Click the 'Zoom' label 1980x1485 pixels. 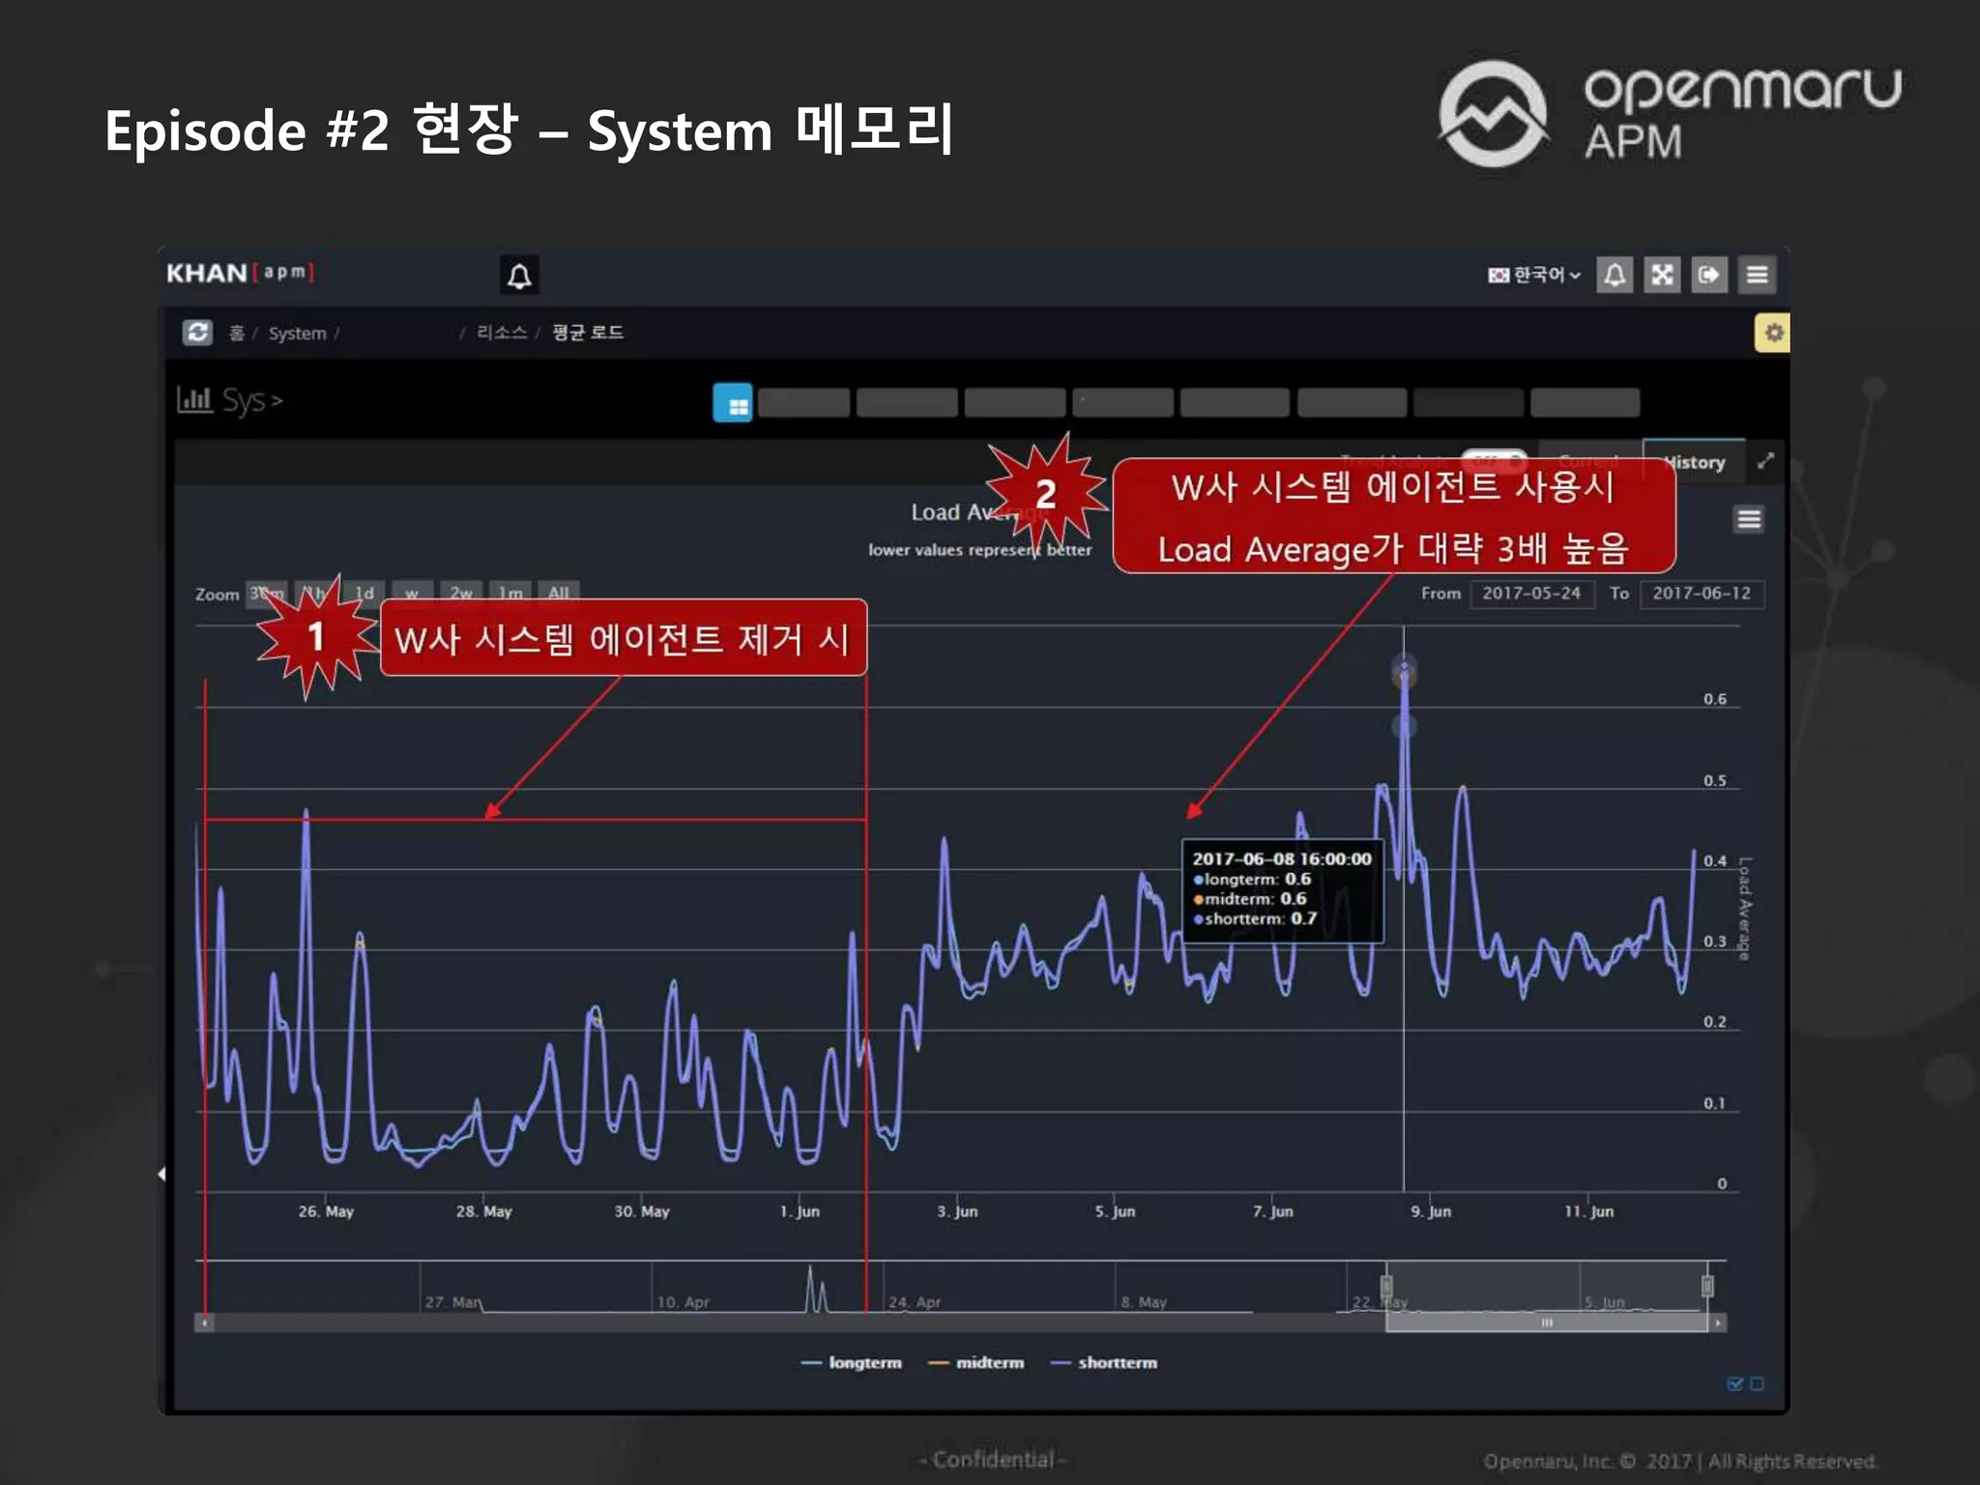217,595
